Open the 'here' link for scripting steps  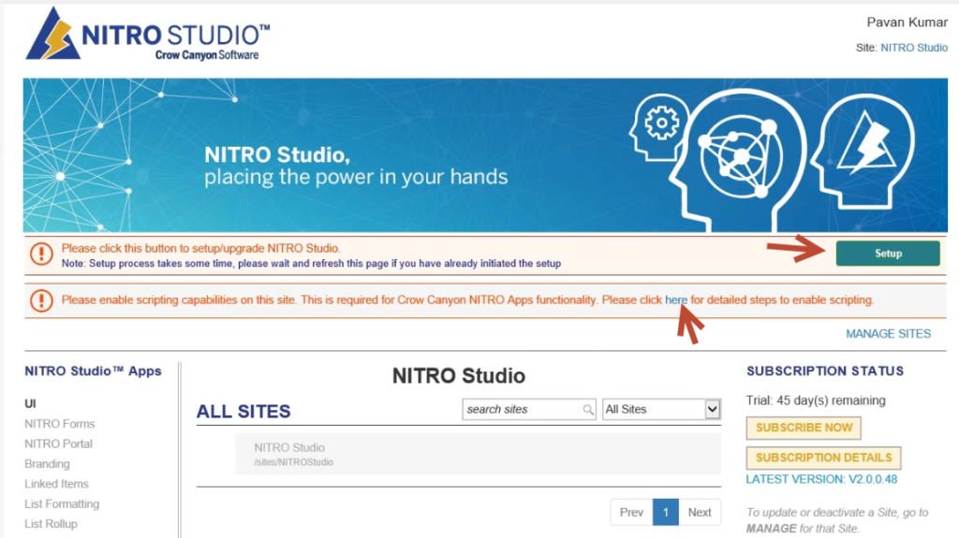coord(676,300)
